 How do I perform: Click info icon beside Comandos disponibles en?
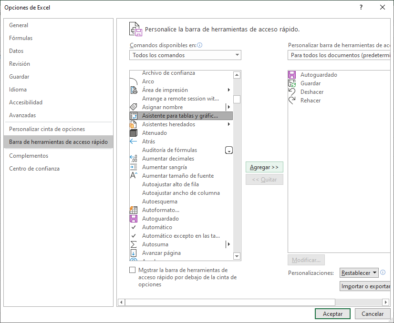click(200, 45)
